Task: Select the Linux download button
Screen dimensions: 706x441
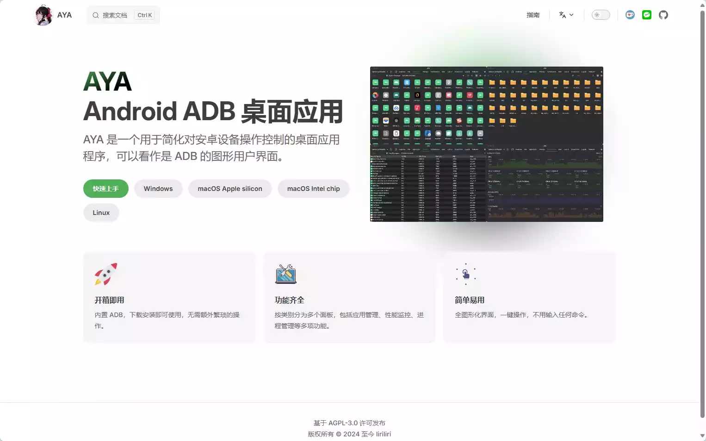Action: [101, 213]
